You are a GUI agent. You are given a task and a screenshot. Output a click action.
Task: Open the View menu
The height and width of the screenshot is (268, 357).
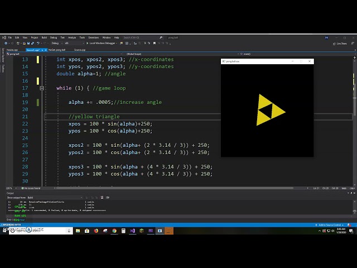point(25,37)
